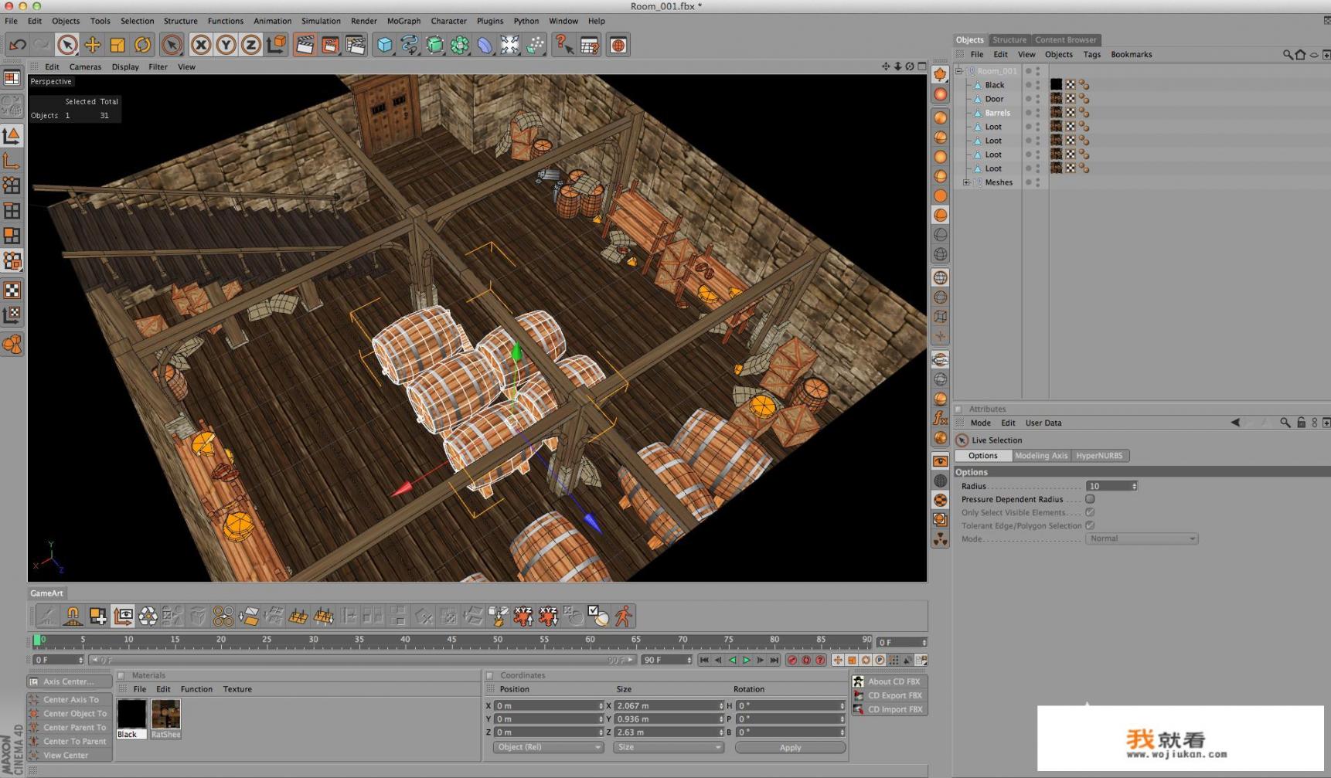The height and width of the screenshot is (778, 1331).
Task: Open the selection Mode dropdown
Action: pyautogui.click(x=1142, y=538)
